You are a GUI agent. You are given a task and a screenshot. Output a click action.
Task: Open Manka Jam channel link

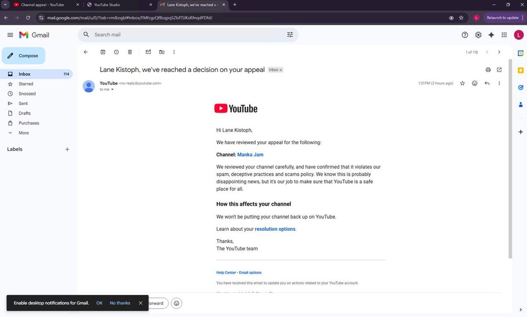pos(250,155)
